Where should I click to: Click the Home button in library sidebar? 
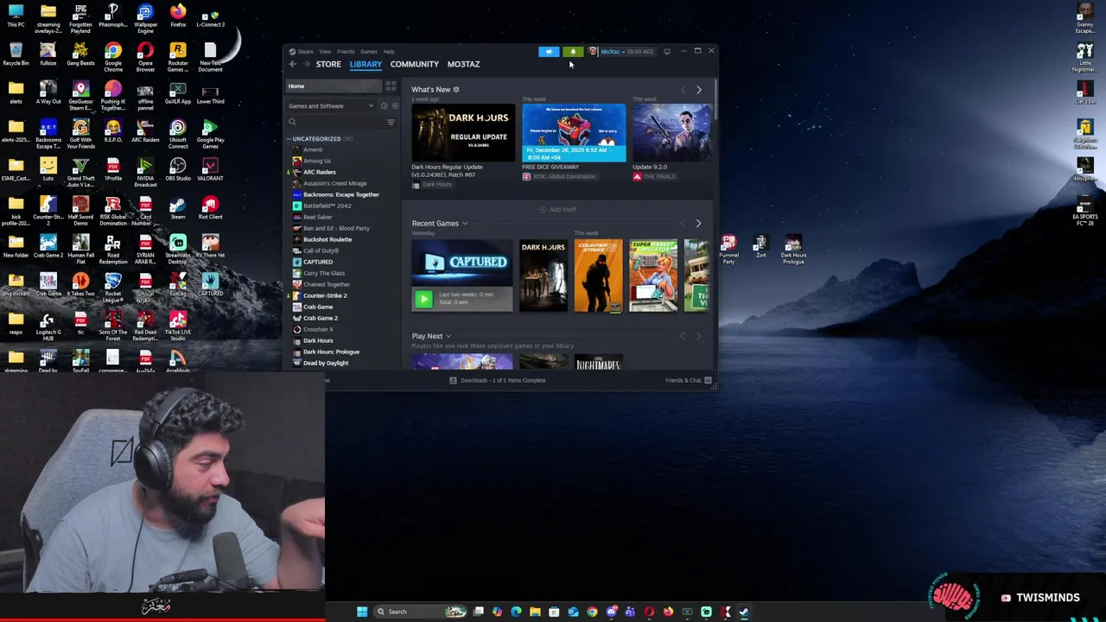[334, 86]
